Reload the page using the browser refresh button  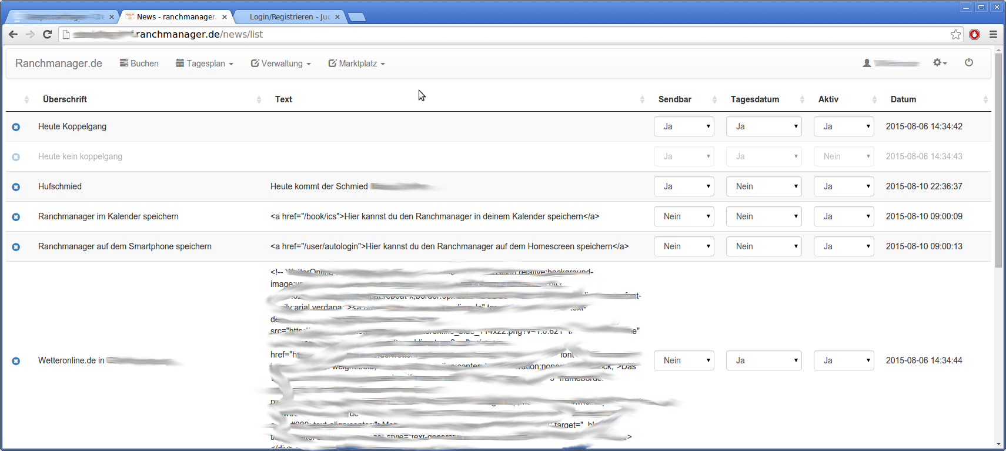click(48, 35)
